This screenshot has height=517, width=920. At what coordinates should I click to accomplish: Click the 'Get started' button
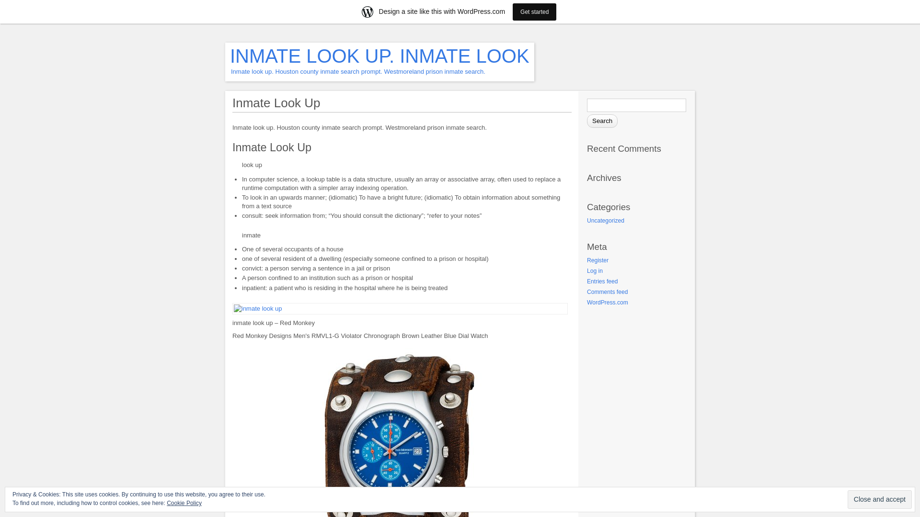point(535,11)
